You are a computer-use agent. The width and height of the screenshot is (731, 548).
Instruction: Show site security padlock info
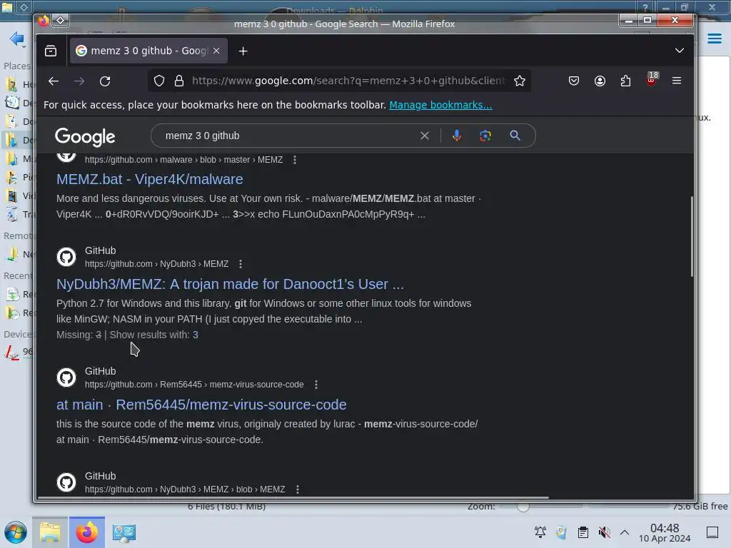[x=179, y=81]
